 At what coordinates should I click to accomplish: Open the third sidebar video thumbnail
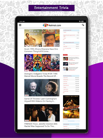click(x=65, y=69)
